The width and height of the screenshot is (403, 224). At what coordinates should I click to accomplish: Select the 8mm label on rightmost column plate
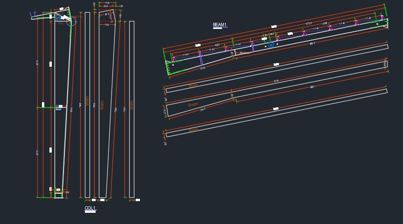point(132,105)
